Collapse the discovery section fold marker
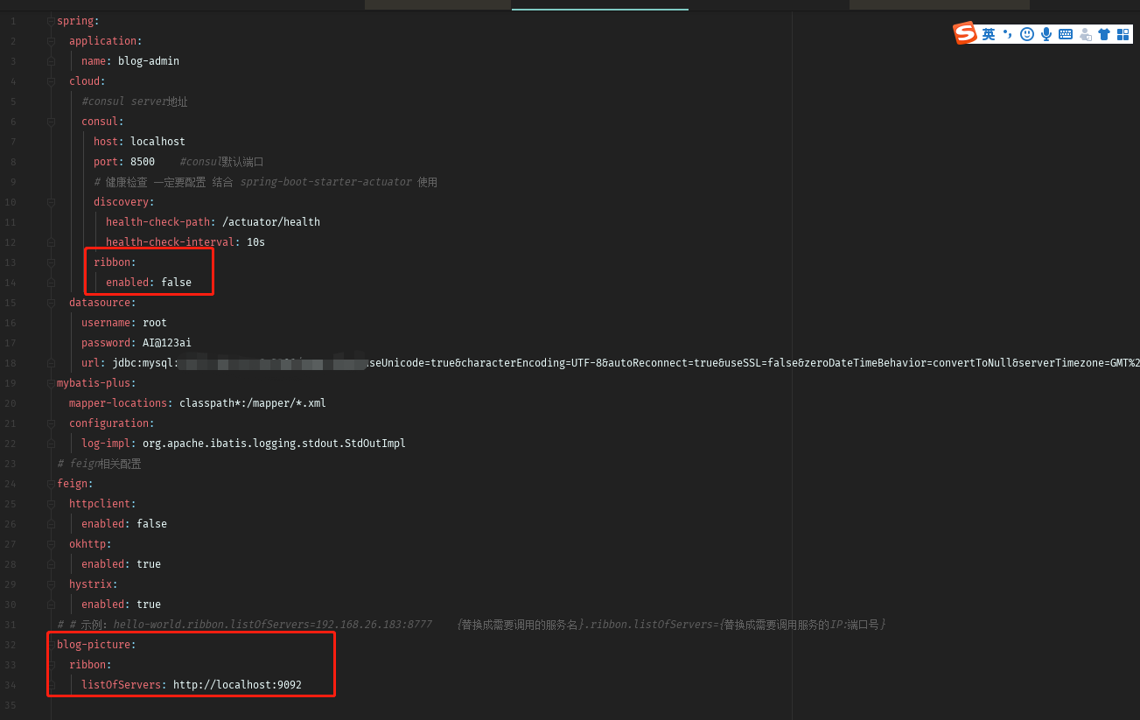The width and height of the screenshot is (1140, 720). (x=51, y=201)
